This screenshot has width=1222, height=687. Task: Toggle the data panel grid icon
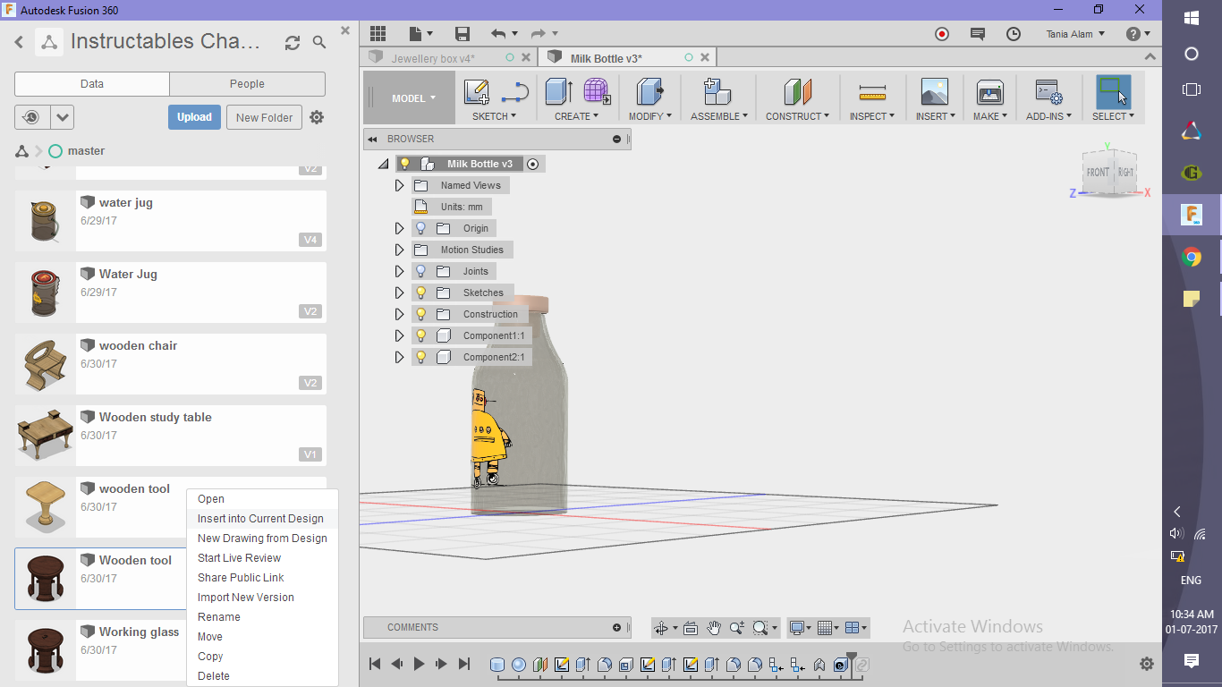pyautogui.click(x=378, y=34)
